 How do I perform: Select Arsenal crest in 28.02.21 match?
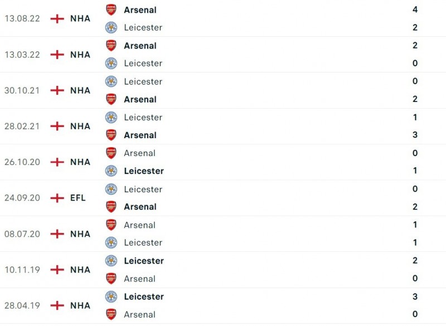click(111, 135)
